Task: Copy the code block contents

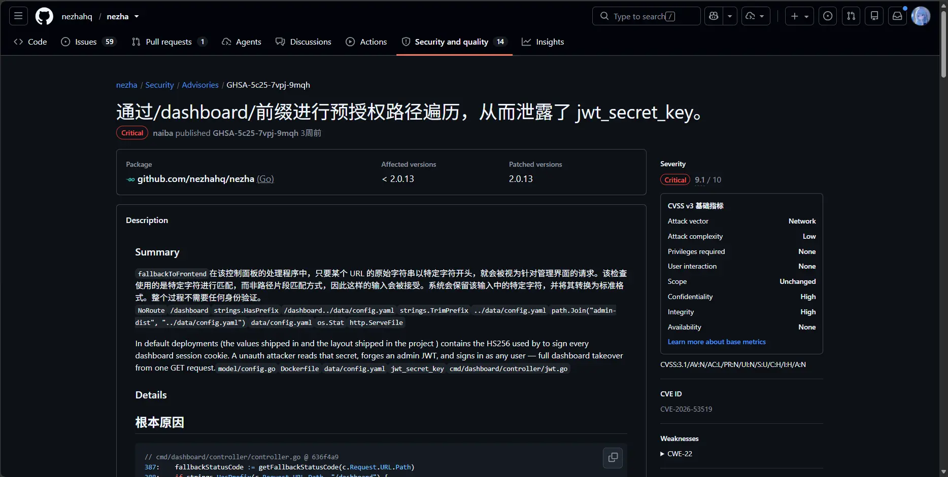Action: (613, 457)
